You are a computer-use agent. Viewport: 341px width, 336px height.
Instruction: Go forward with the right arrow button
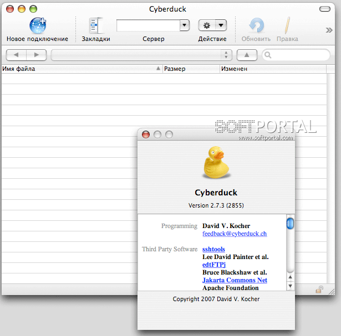tap(37, 55)
